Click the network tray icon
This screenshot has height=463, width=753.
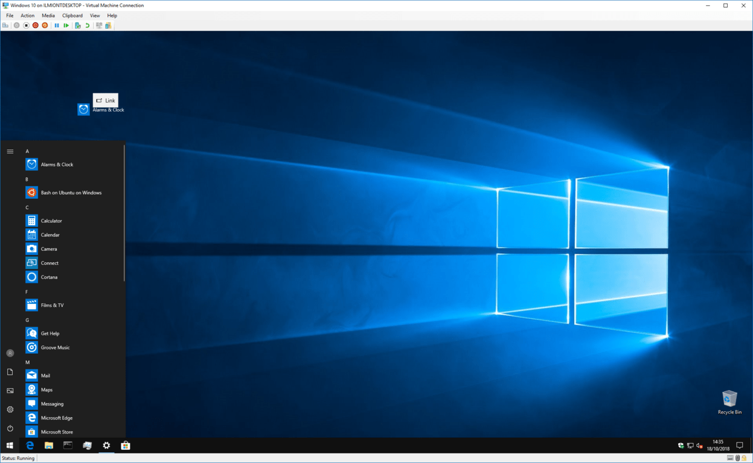coord(690,446)
